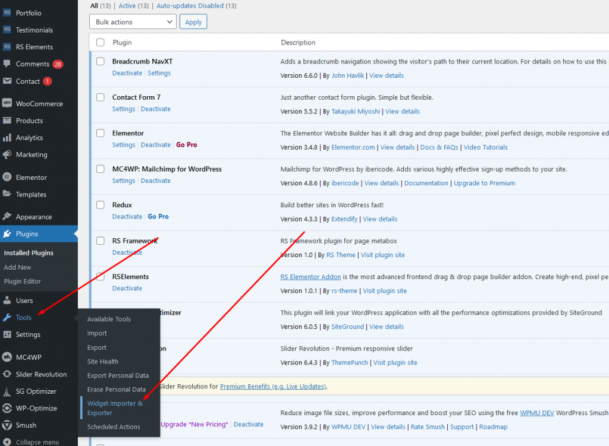Check the MC4WP Mailchimp plugin checkbox
The image size is (609, 446).
click(x=100, y=169)
